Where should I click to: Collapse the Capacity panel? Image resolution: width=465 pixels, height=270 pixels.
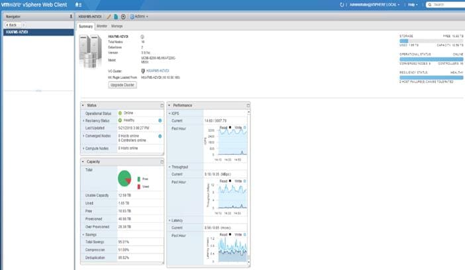click(x=83, y=162)
